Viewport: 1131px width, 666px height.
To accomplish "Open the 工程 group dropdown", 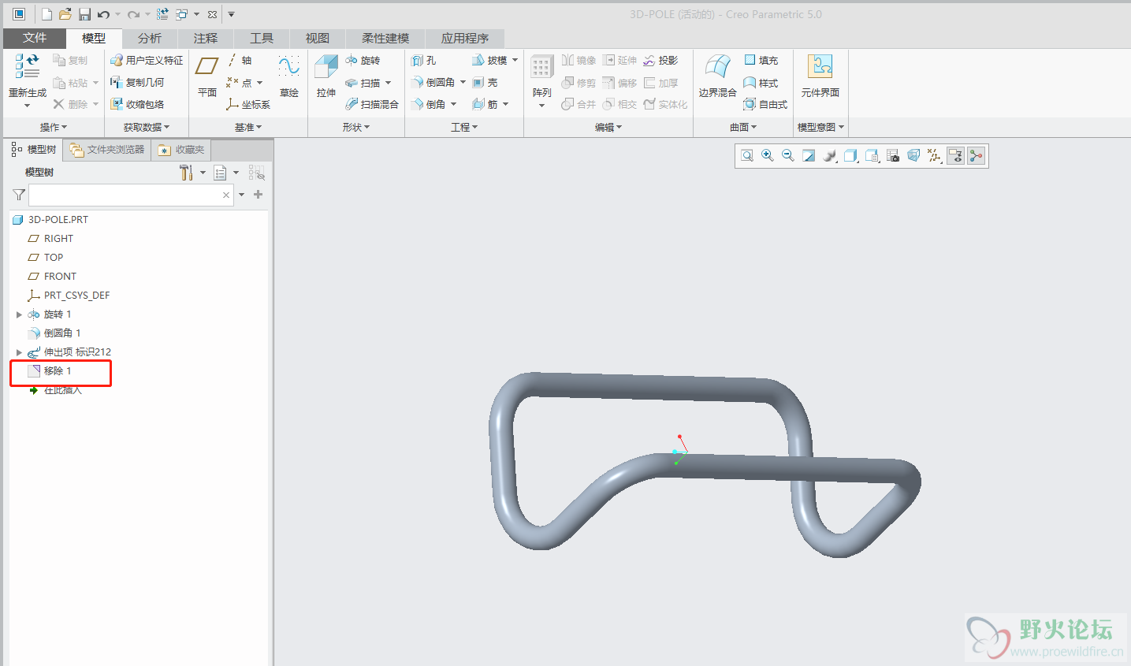I will coord(464,127).
